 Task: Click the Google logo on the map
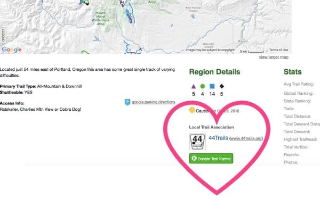click(11, 50)
